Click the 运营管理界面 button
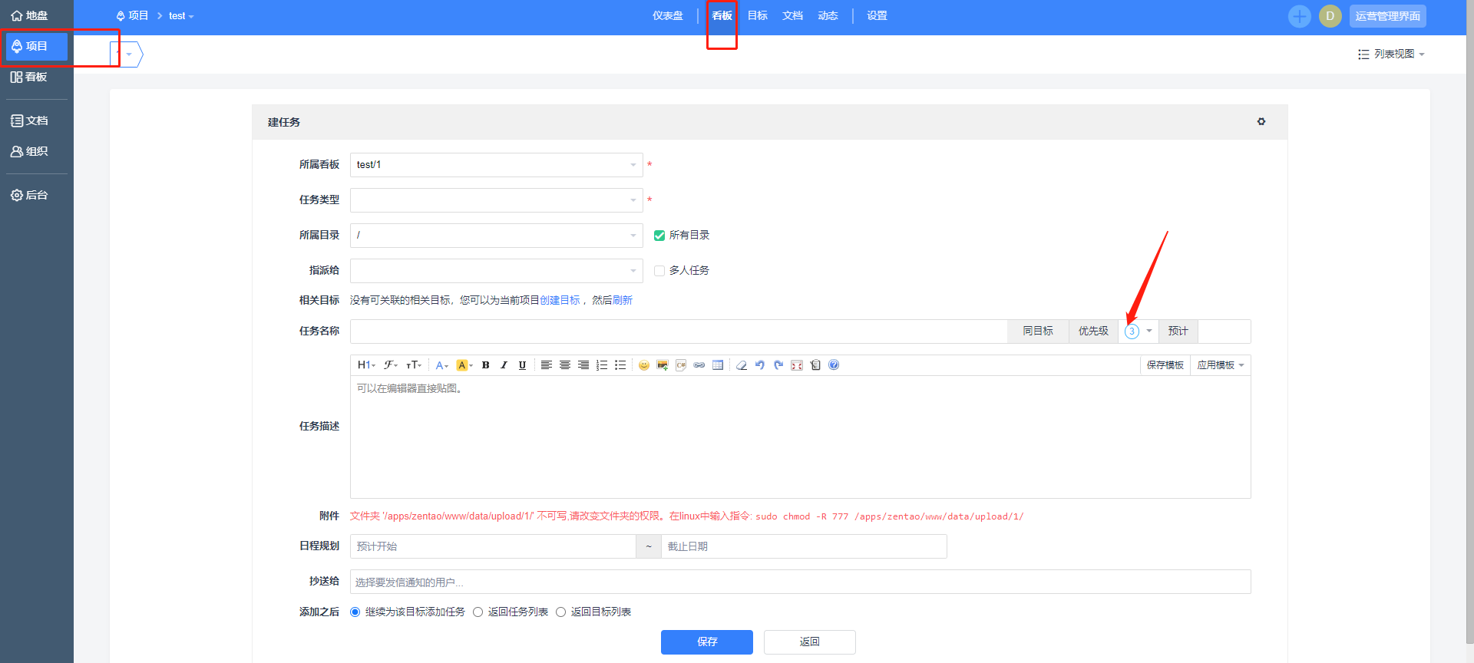Viewport: 1474px width, 663px height. (1388, 16)
